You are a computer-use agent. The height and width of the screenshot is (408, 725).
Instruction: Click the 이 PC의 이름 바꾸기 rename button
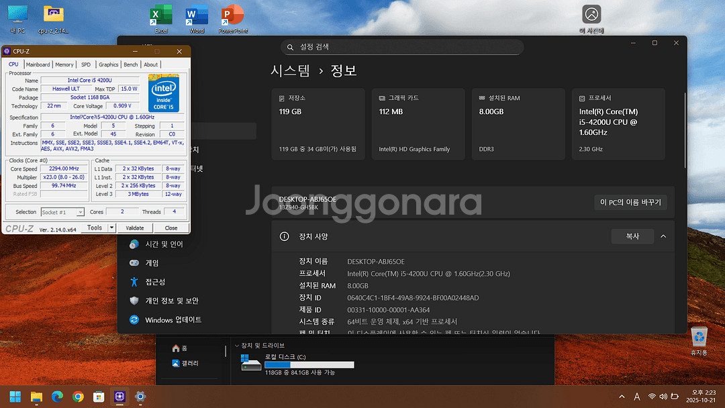point(630,202)
